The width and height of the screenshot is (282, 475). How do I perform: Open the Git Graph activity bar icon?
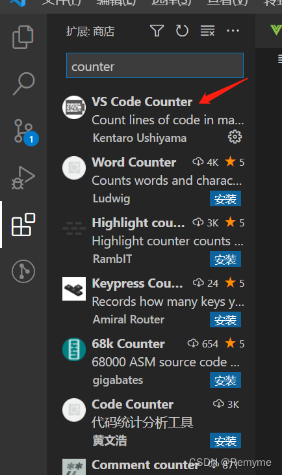[x=23, y=271]
